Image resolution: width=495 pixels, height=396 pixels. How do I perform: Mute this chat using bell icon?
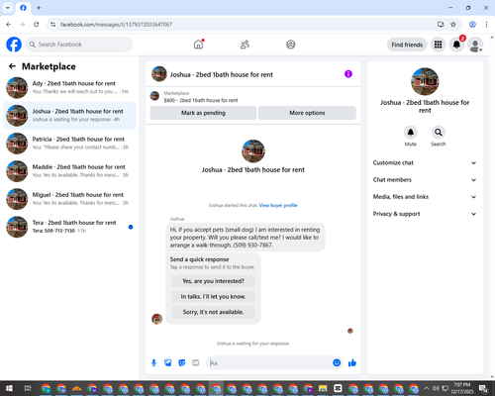pos(410,133)
